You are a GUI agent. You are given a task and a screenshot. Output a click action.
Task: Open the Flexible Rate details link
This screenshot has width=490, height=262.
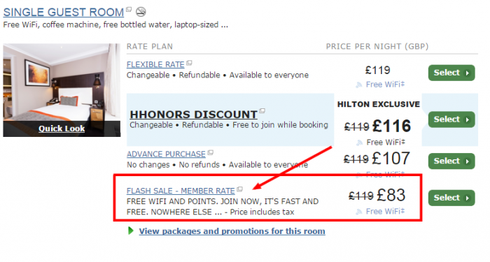[x=155, y=64]
